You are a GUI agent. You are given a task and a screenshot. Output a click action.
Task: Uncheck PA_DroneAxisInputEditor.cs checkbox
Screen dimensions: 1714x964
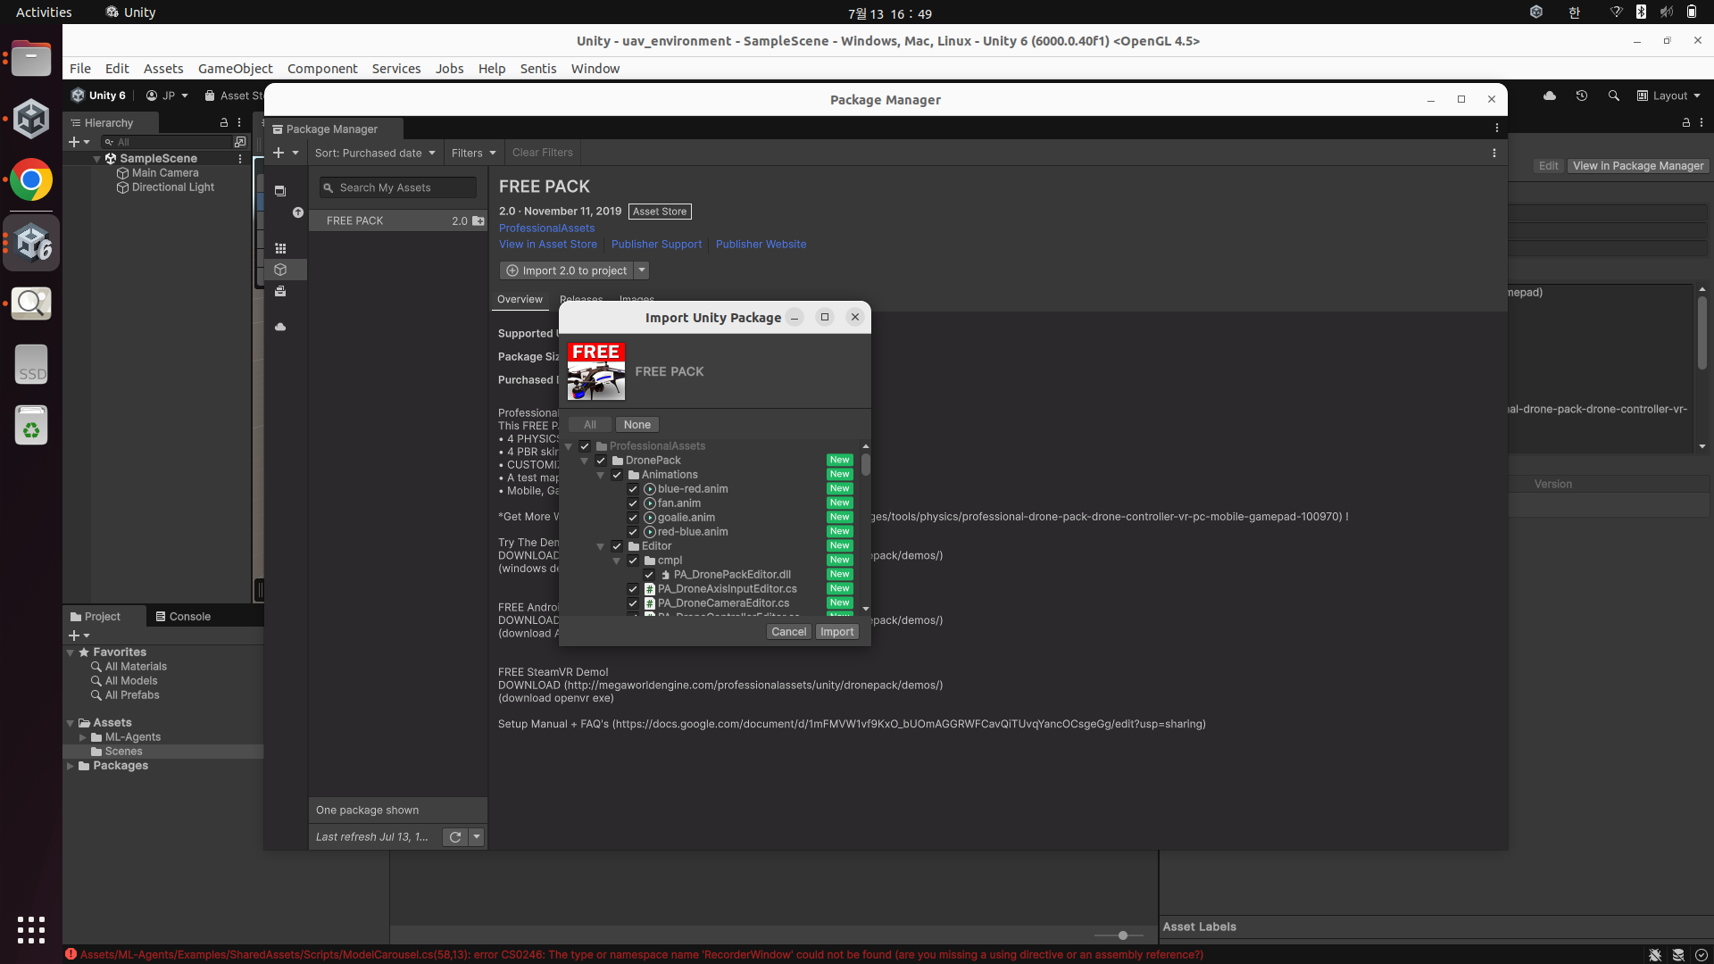[633, 589]
